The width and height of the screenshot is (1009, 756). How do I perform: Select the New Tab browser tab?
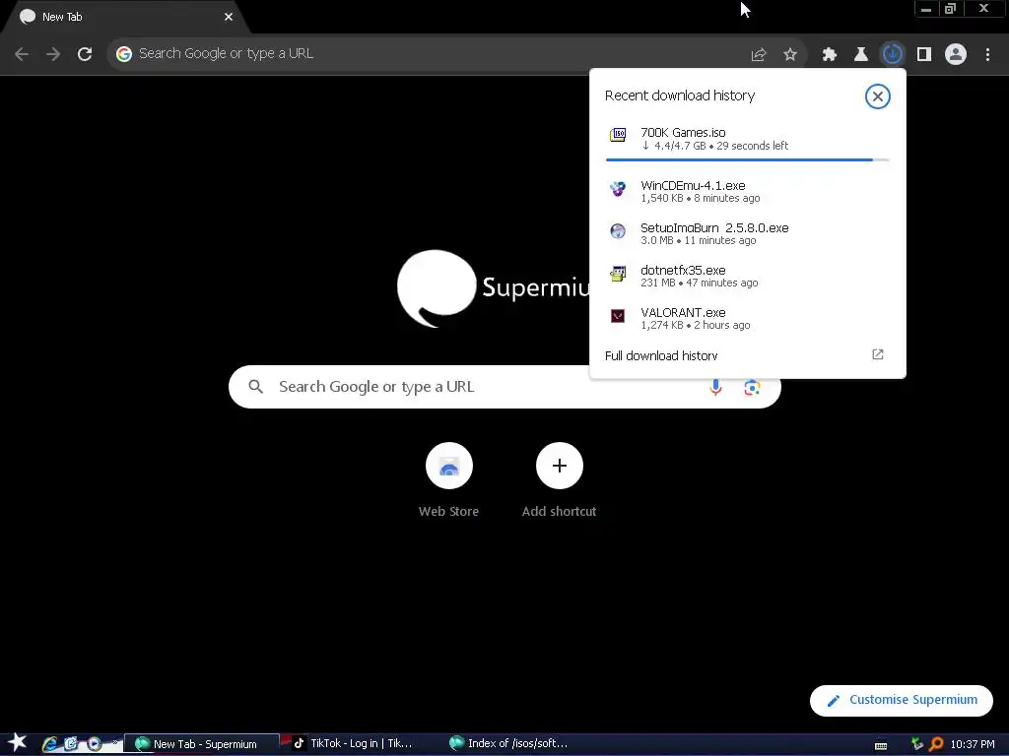[x=125, y=18]
